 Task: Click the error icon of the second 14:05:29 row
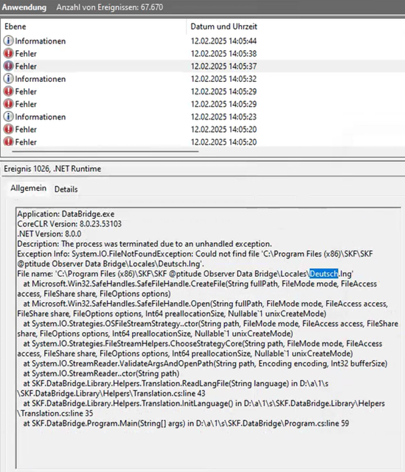coord(8,104)
